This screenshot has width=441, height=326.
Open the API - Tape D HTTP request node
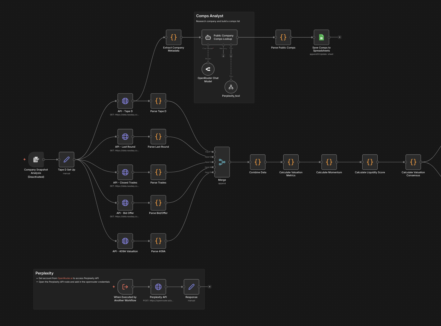[x=125, y=101]
